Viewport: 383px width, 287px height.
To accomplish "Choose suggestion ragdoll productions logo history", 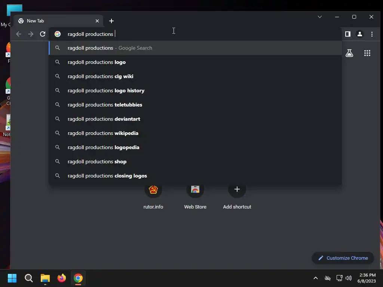I will (x=195, y=90).
